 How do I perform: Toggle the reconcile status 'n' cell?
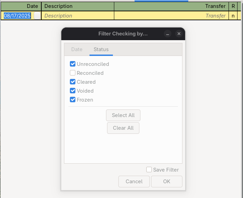[x=233, y=16]
